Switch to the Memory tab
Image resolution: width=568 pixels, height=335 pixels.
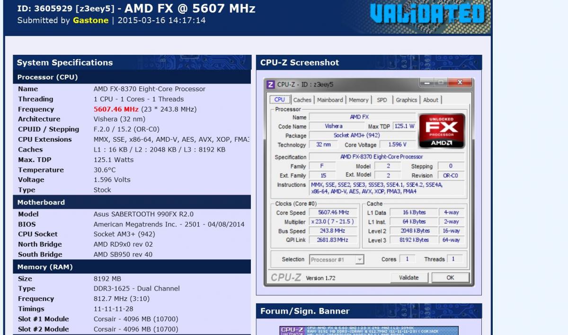coord(358,100)
